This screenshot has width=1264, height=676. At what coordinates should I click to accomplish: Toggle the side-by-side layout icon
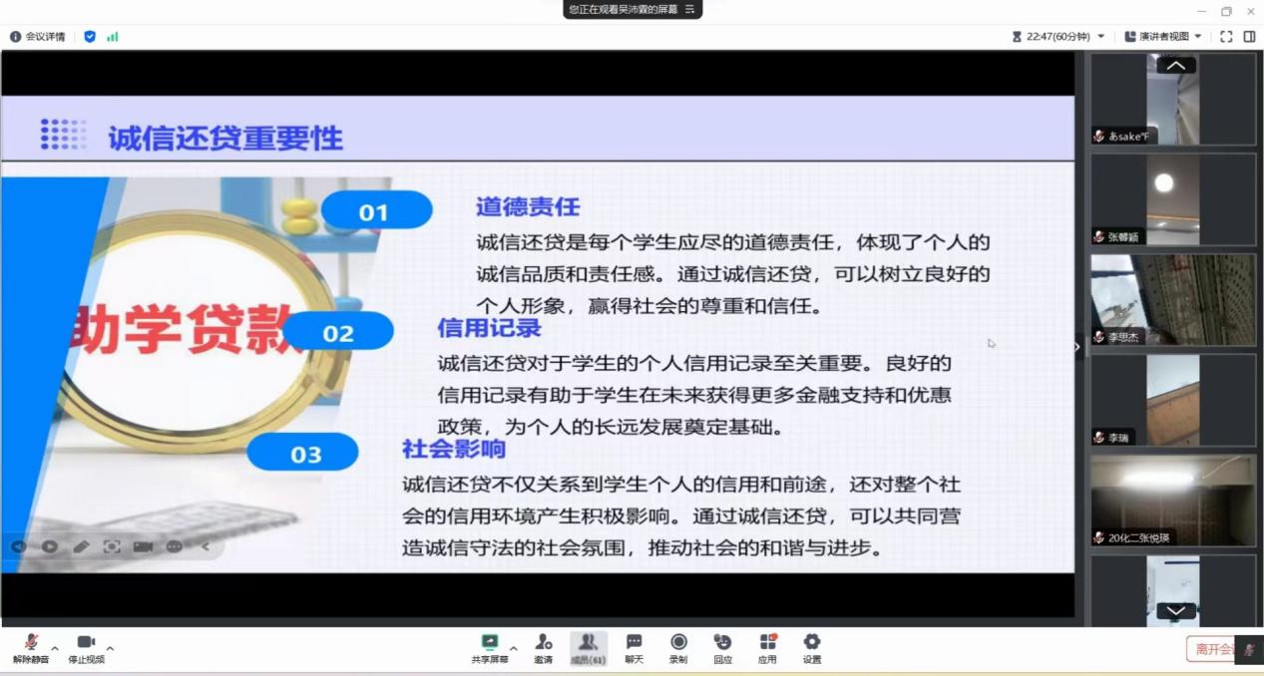[1248, 36]
